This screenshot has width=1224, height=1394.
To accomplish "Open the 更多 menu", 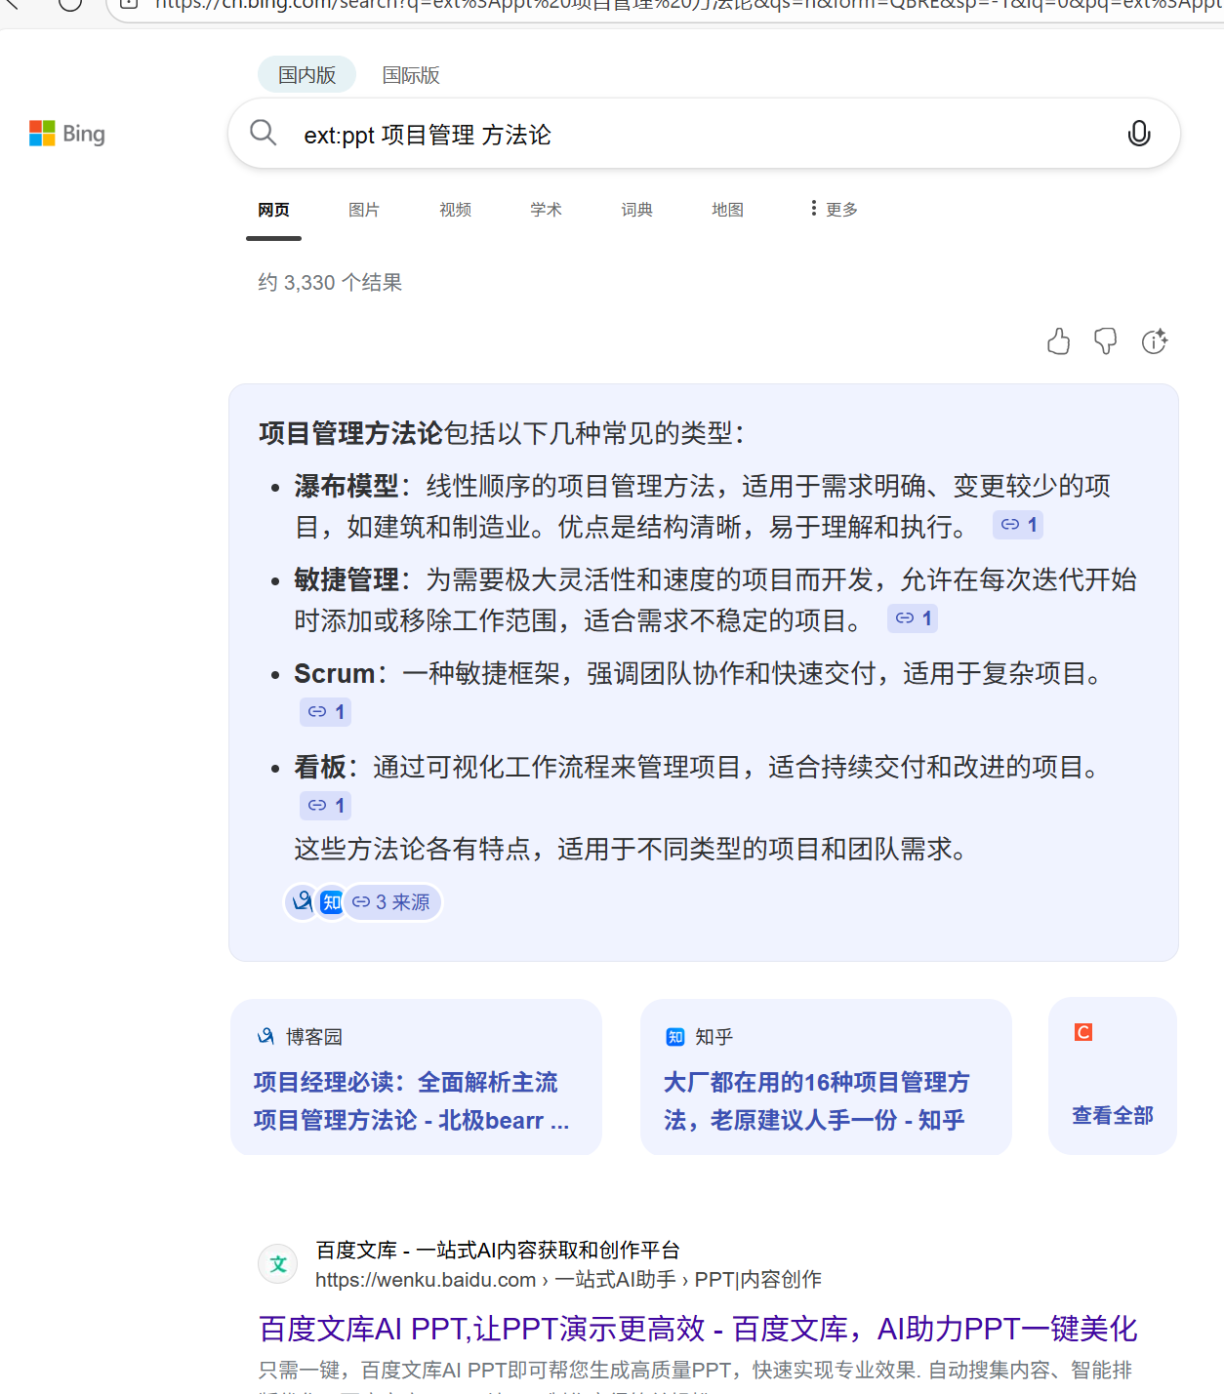I will [834, 209].
